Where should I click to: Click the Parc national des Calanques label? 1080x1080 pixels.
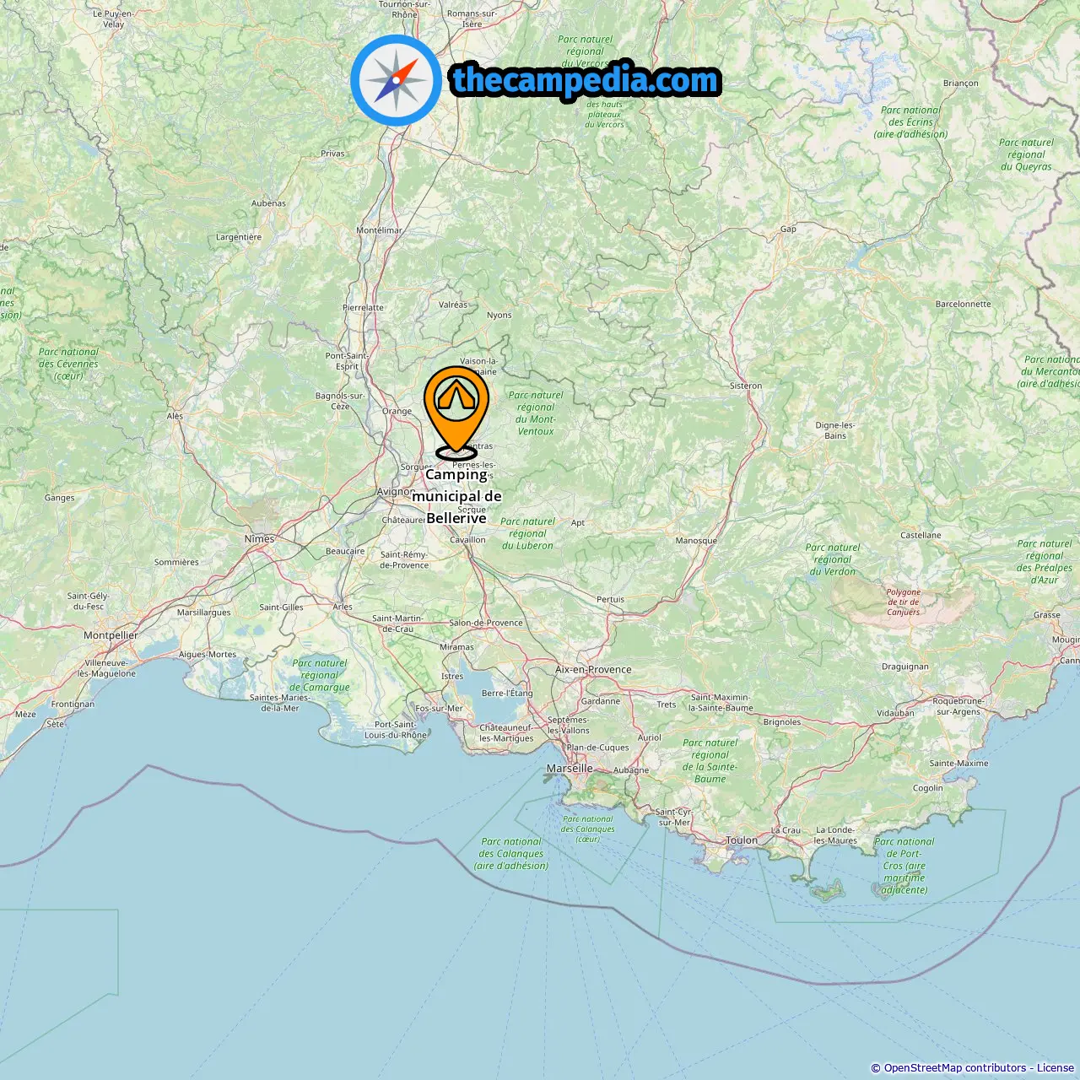(x=511, y=853)
